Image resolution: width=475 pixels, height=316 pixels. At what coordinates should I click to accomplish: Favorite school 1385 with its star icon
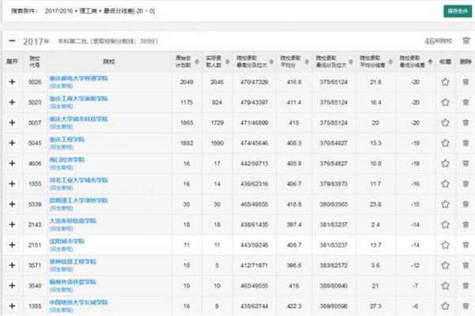[445, 306]
